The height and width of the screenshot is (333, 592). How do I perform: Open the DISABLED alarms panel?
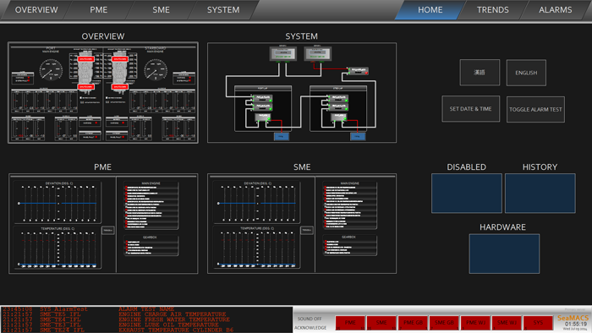point(467,193)
